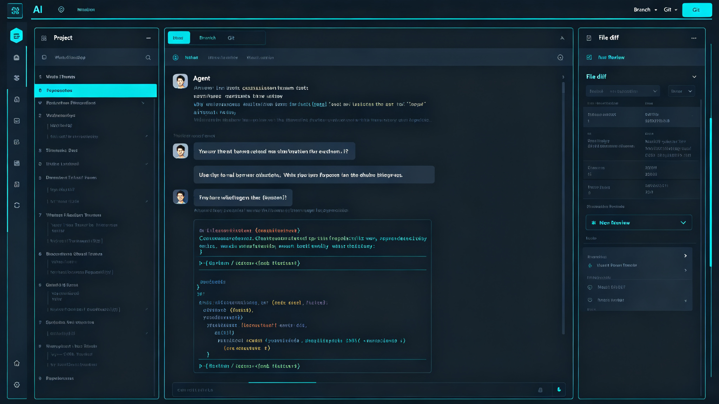Switch to the Branch tab in the chat panel
Viewport: 719px width, 404px height.
coord(207,38)
